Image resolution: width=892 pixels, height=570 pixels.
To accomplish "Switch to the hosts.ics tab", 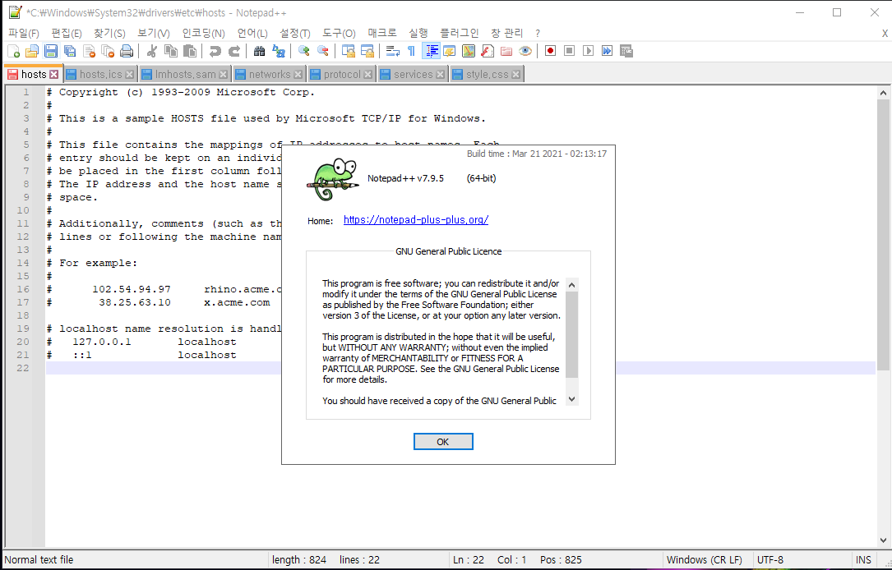I will (x=100, y=75).
